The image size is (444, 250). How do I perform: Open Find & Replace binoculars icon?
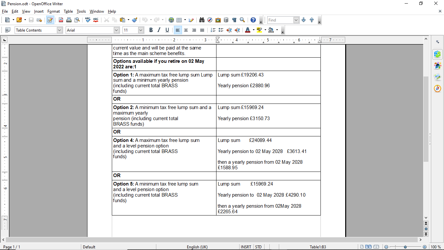pos(202,20)
